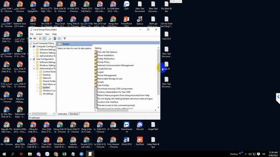The width and height of the screenshot is (280, 157).
Task: Select the Folder Redirection folder
Action: tap(105, 59)
